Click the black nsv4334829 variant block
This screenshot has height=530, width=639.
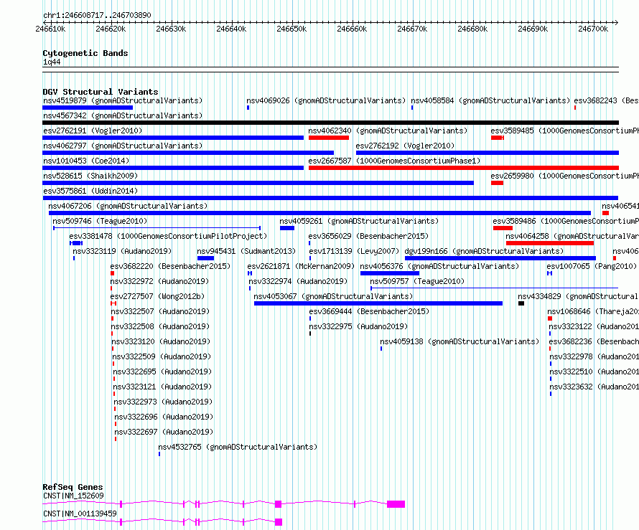(x=521, y=303)
